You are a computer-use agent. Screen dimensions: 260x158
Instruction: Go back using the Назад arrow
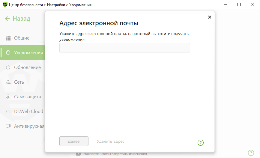click(x=7, y=19)
